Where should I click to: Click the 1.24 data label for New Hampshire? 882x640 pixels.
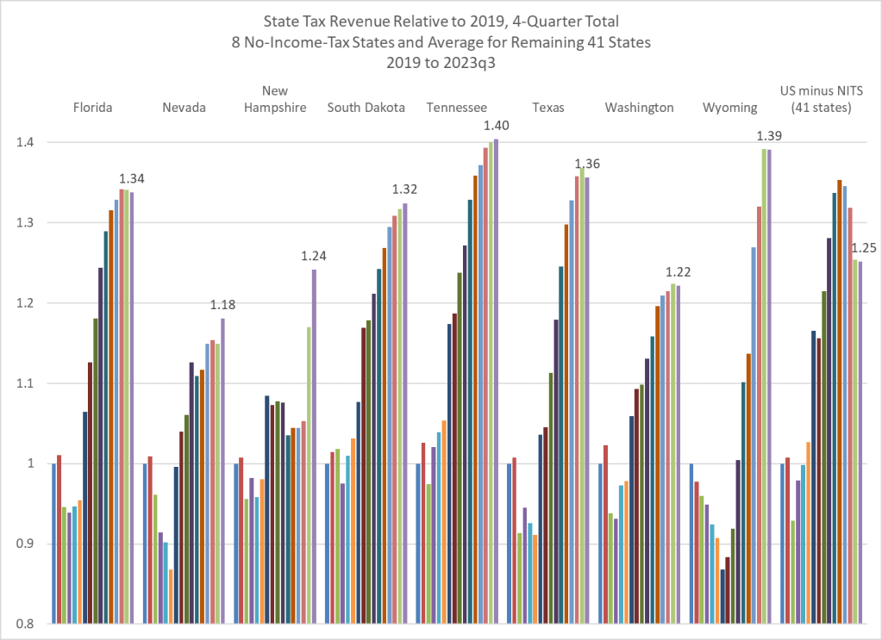coord(314,256)
